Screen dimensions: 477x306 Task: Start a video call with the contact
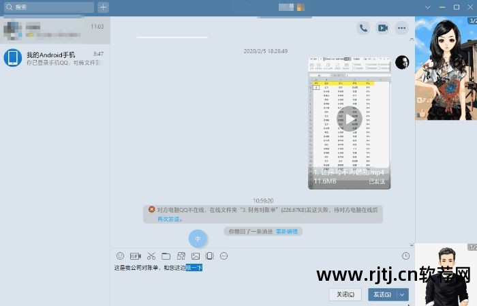382,29
